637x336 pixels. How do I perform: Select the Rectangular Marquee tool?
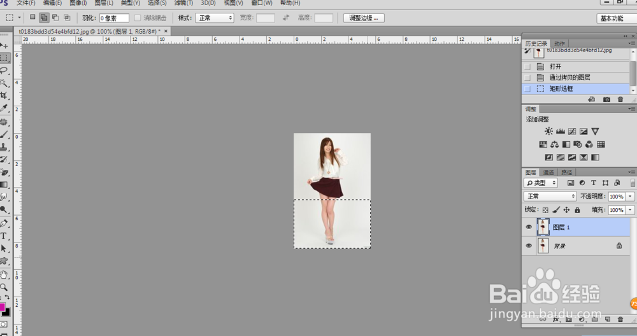click(4, 58)
